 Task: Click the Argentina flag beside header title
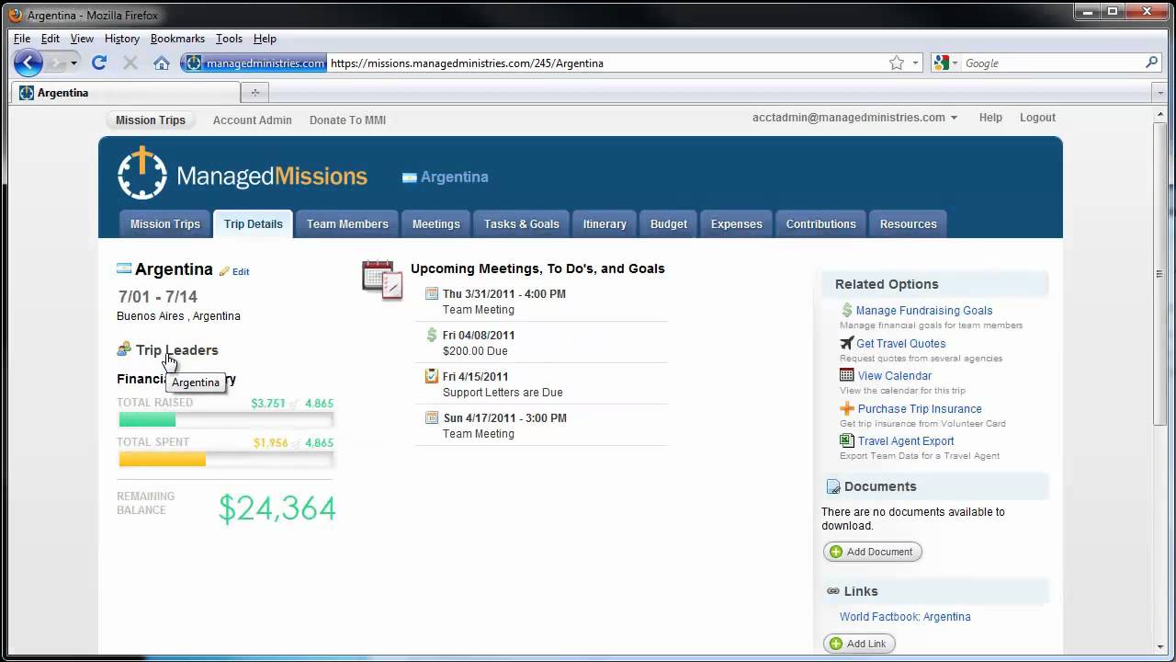(410, 177)
